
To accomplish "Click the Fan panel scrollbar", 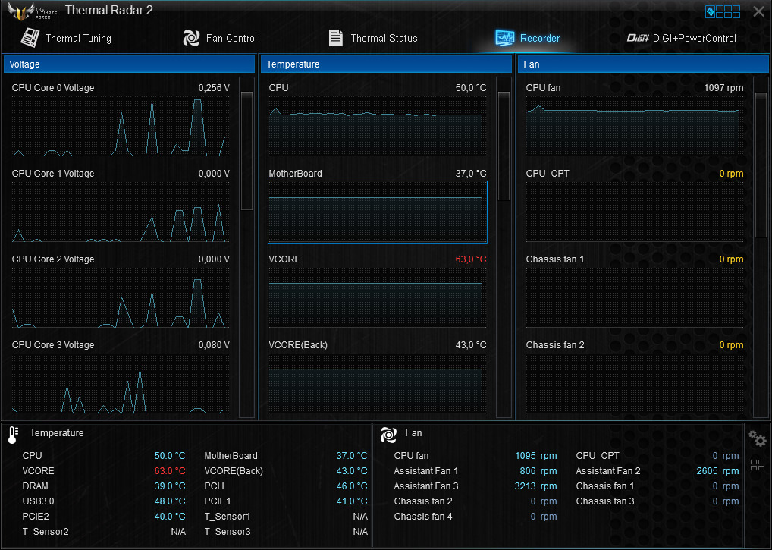I will click(x=761, y=247).
